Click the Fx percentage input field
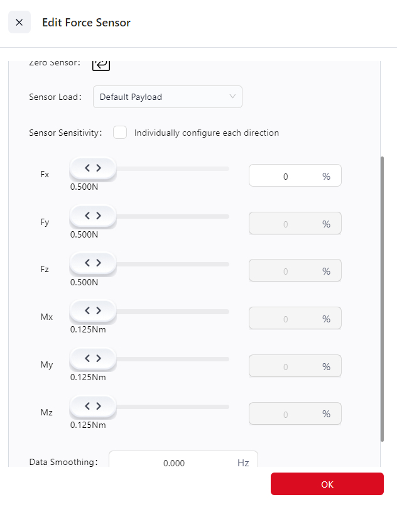397x509 pixels. click(x=285, y=177)
